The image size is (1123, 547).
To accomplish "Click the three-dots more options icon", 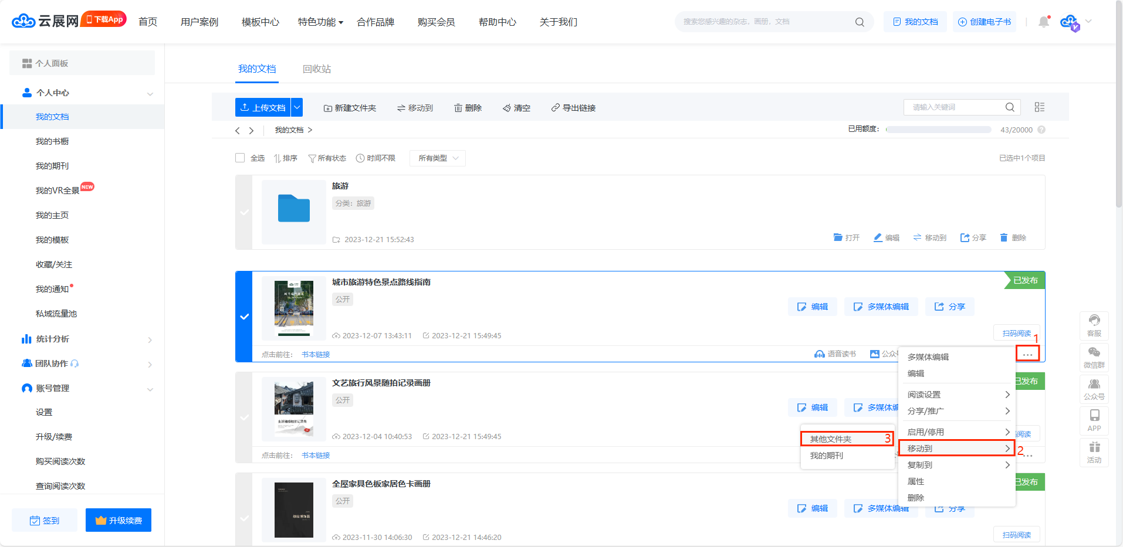I will coord(1027,354).
